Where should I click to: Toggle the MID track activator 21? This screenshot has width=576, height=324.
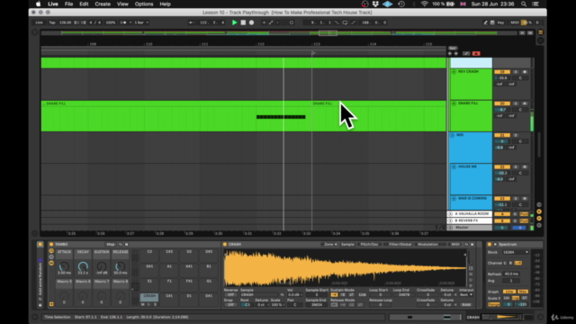(502, 135)
